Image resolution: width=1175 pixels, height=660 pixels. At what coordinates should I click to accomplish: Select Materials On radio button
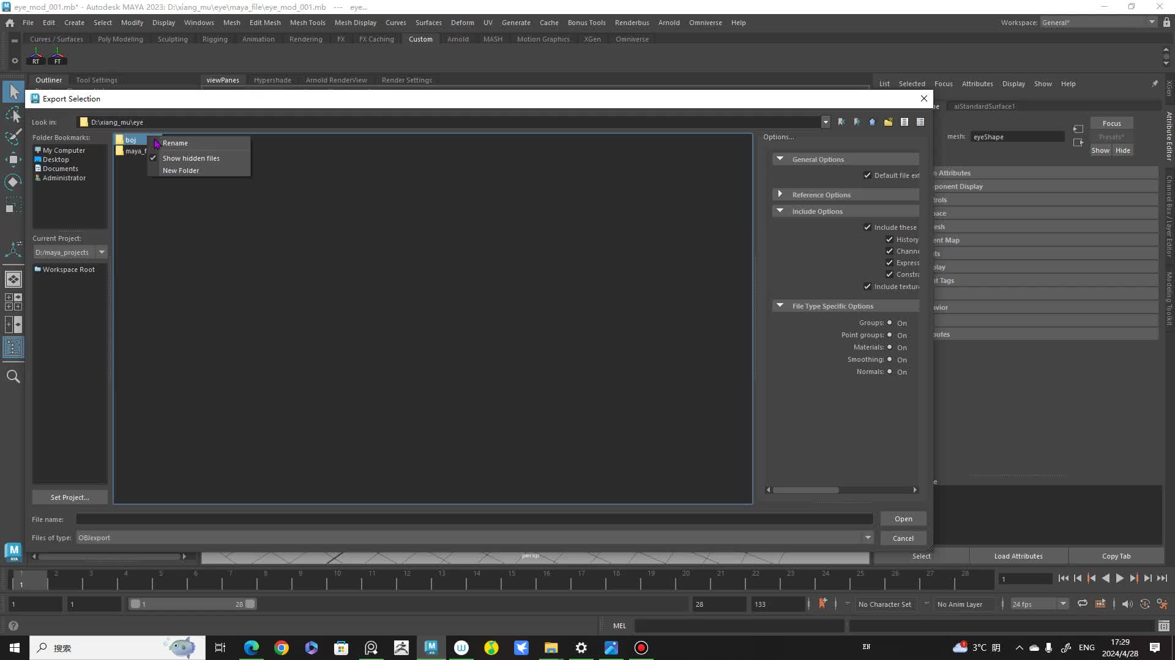point(890,347)
